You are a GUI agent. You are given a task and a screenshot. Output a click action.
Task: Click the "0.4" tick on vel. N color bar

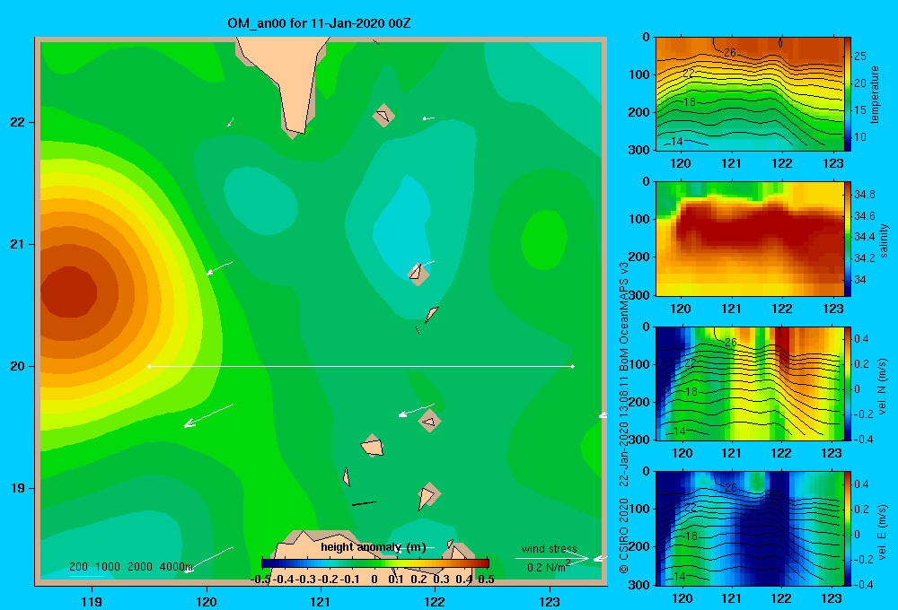coord(861,339)
